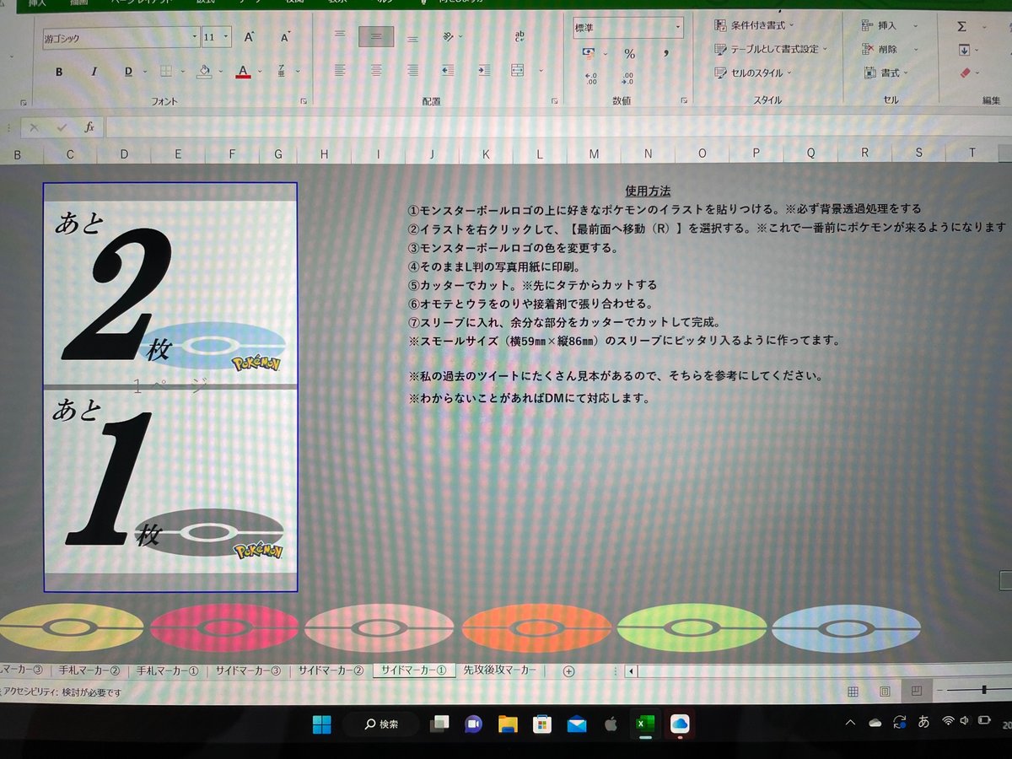1012x759 pixels.
Task: Expand the font color dropdown arrow
Action: pyautogui.click(x=260, y=72)
